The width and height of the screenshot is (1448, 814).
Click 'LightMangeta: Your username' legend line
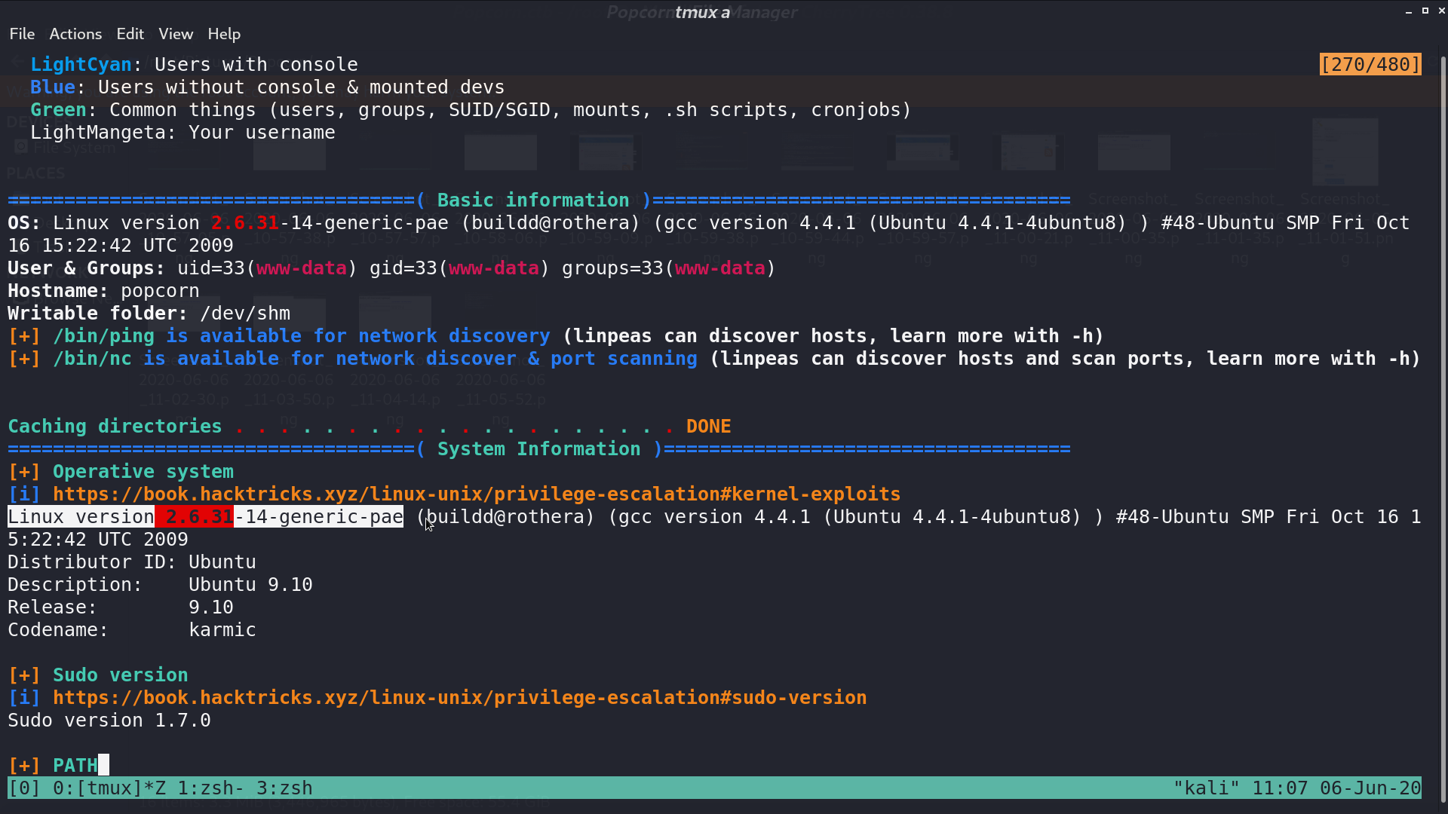(183, 133)
